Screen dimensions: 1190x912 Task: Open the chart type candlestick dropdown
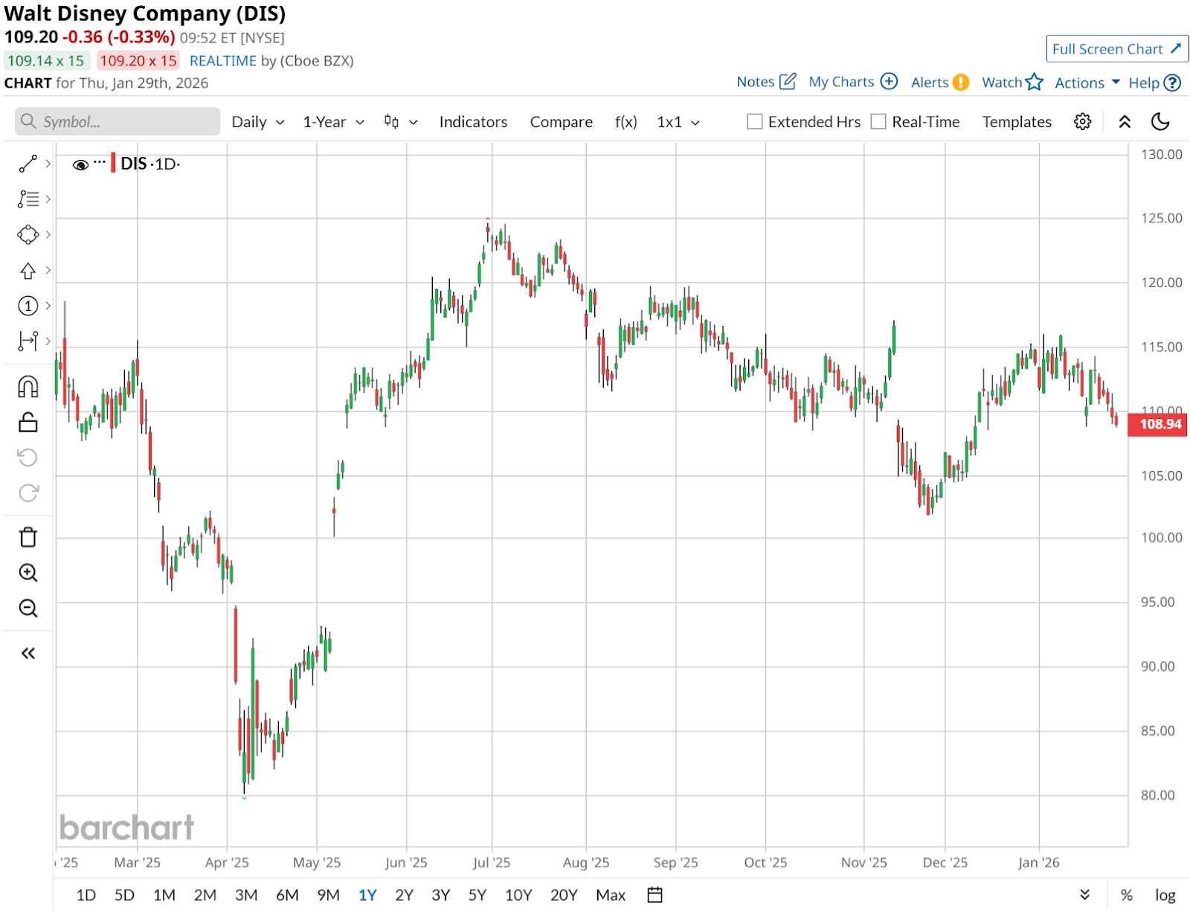401,122
